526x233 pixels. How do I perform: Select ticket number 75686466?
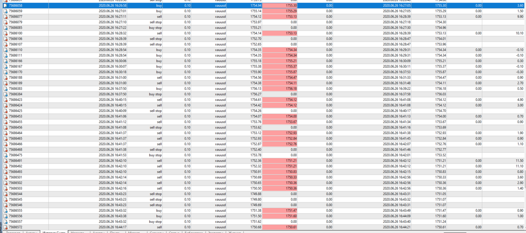(15, 144)
